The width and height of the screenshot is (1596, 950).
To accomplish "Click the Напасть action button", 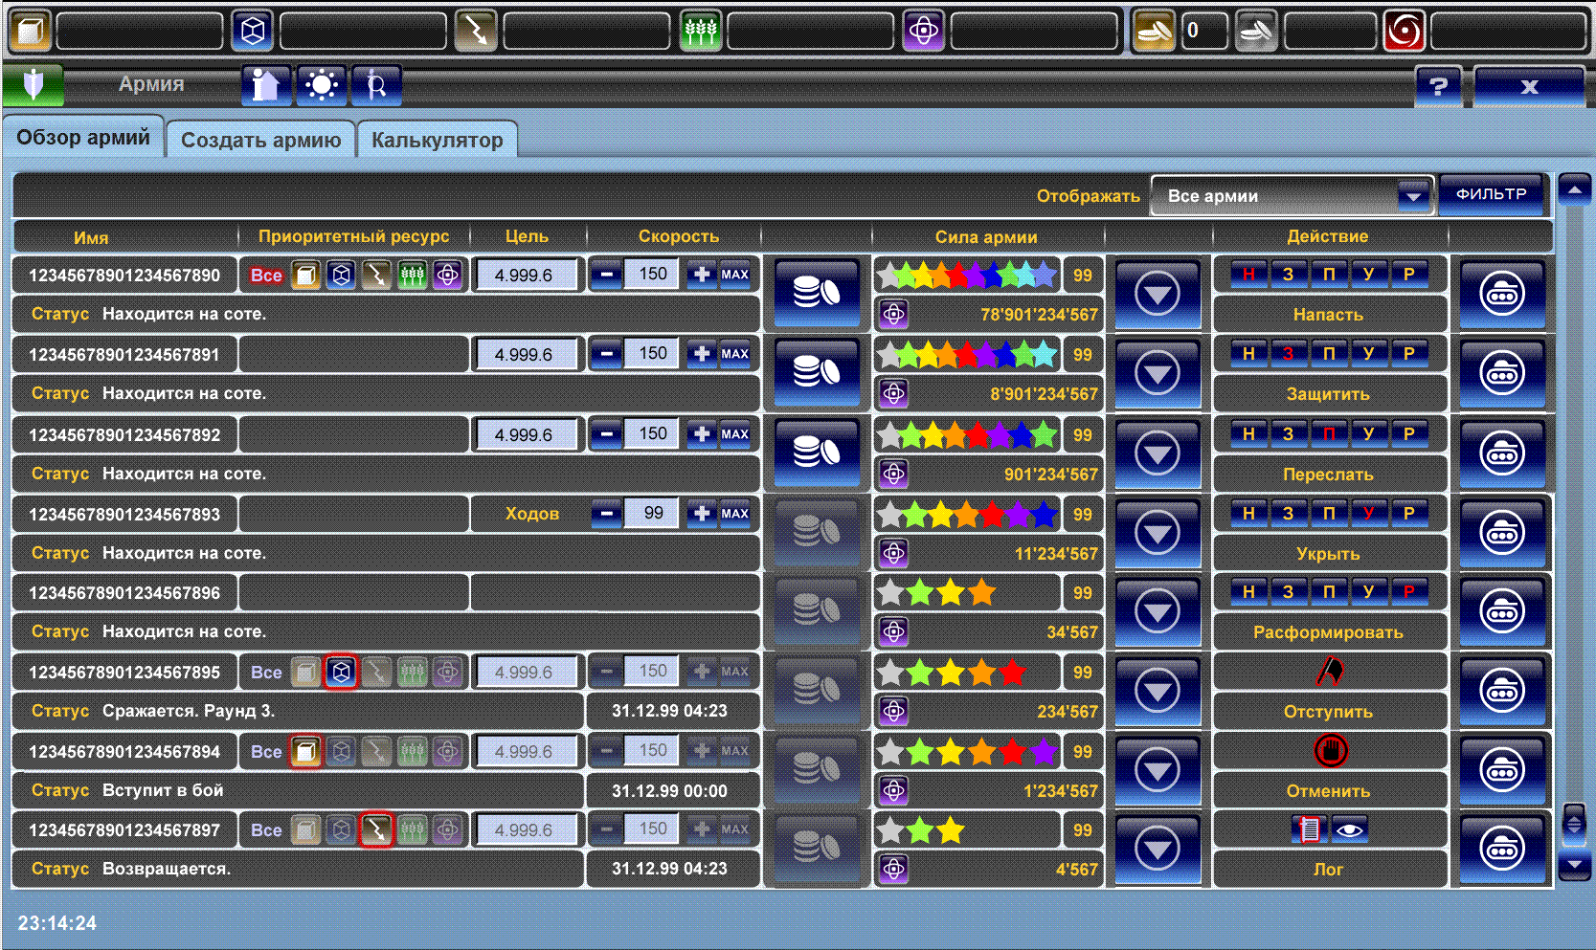I will click(1328, 315).
